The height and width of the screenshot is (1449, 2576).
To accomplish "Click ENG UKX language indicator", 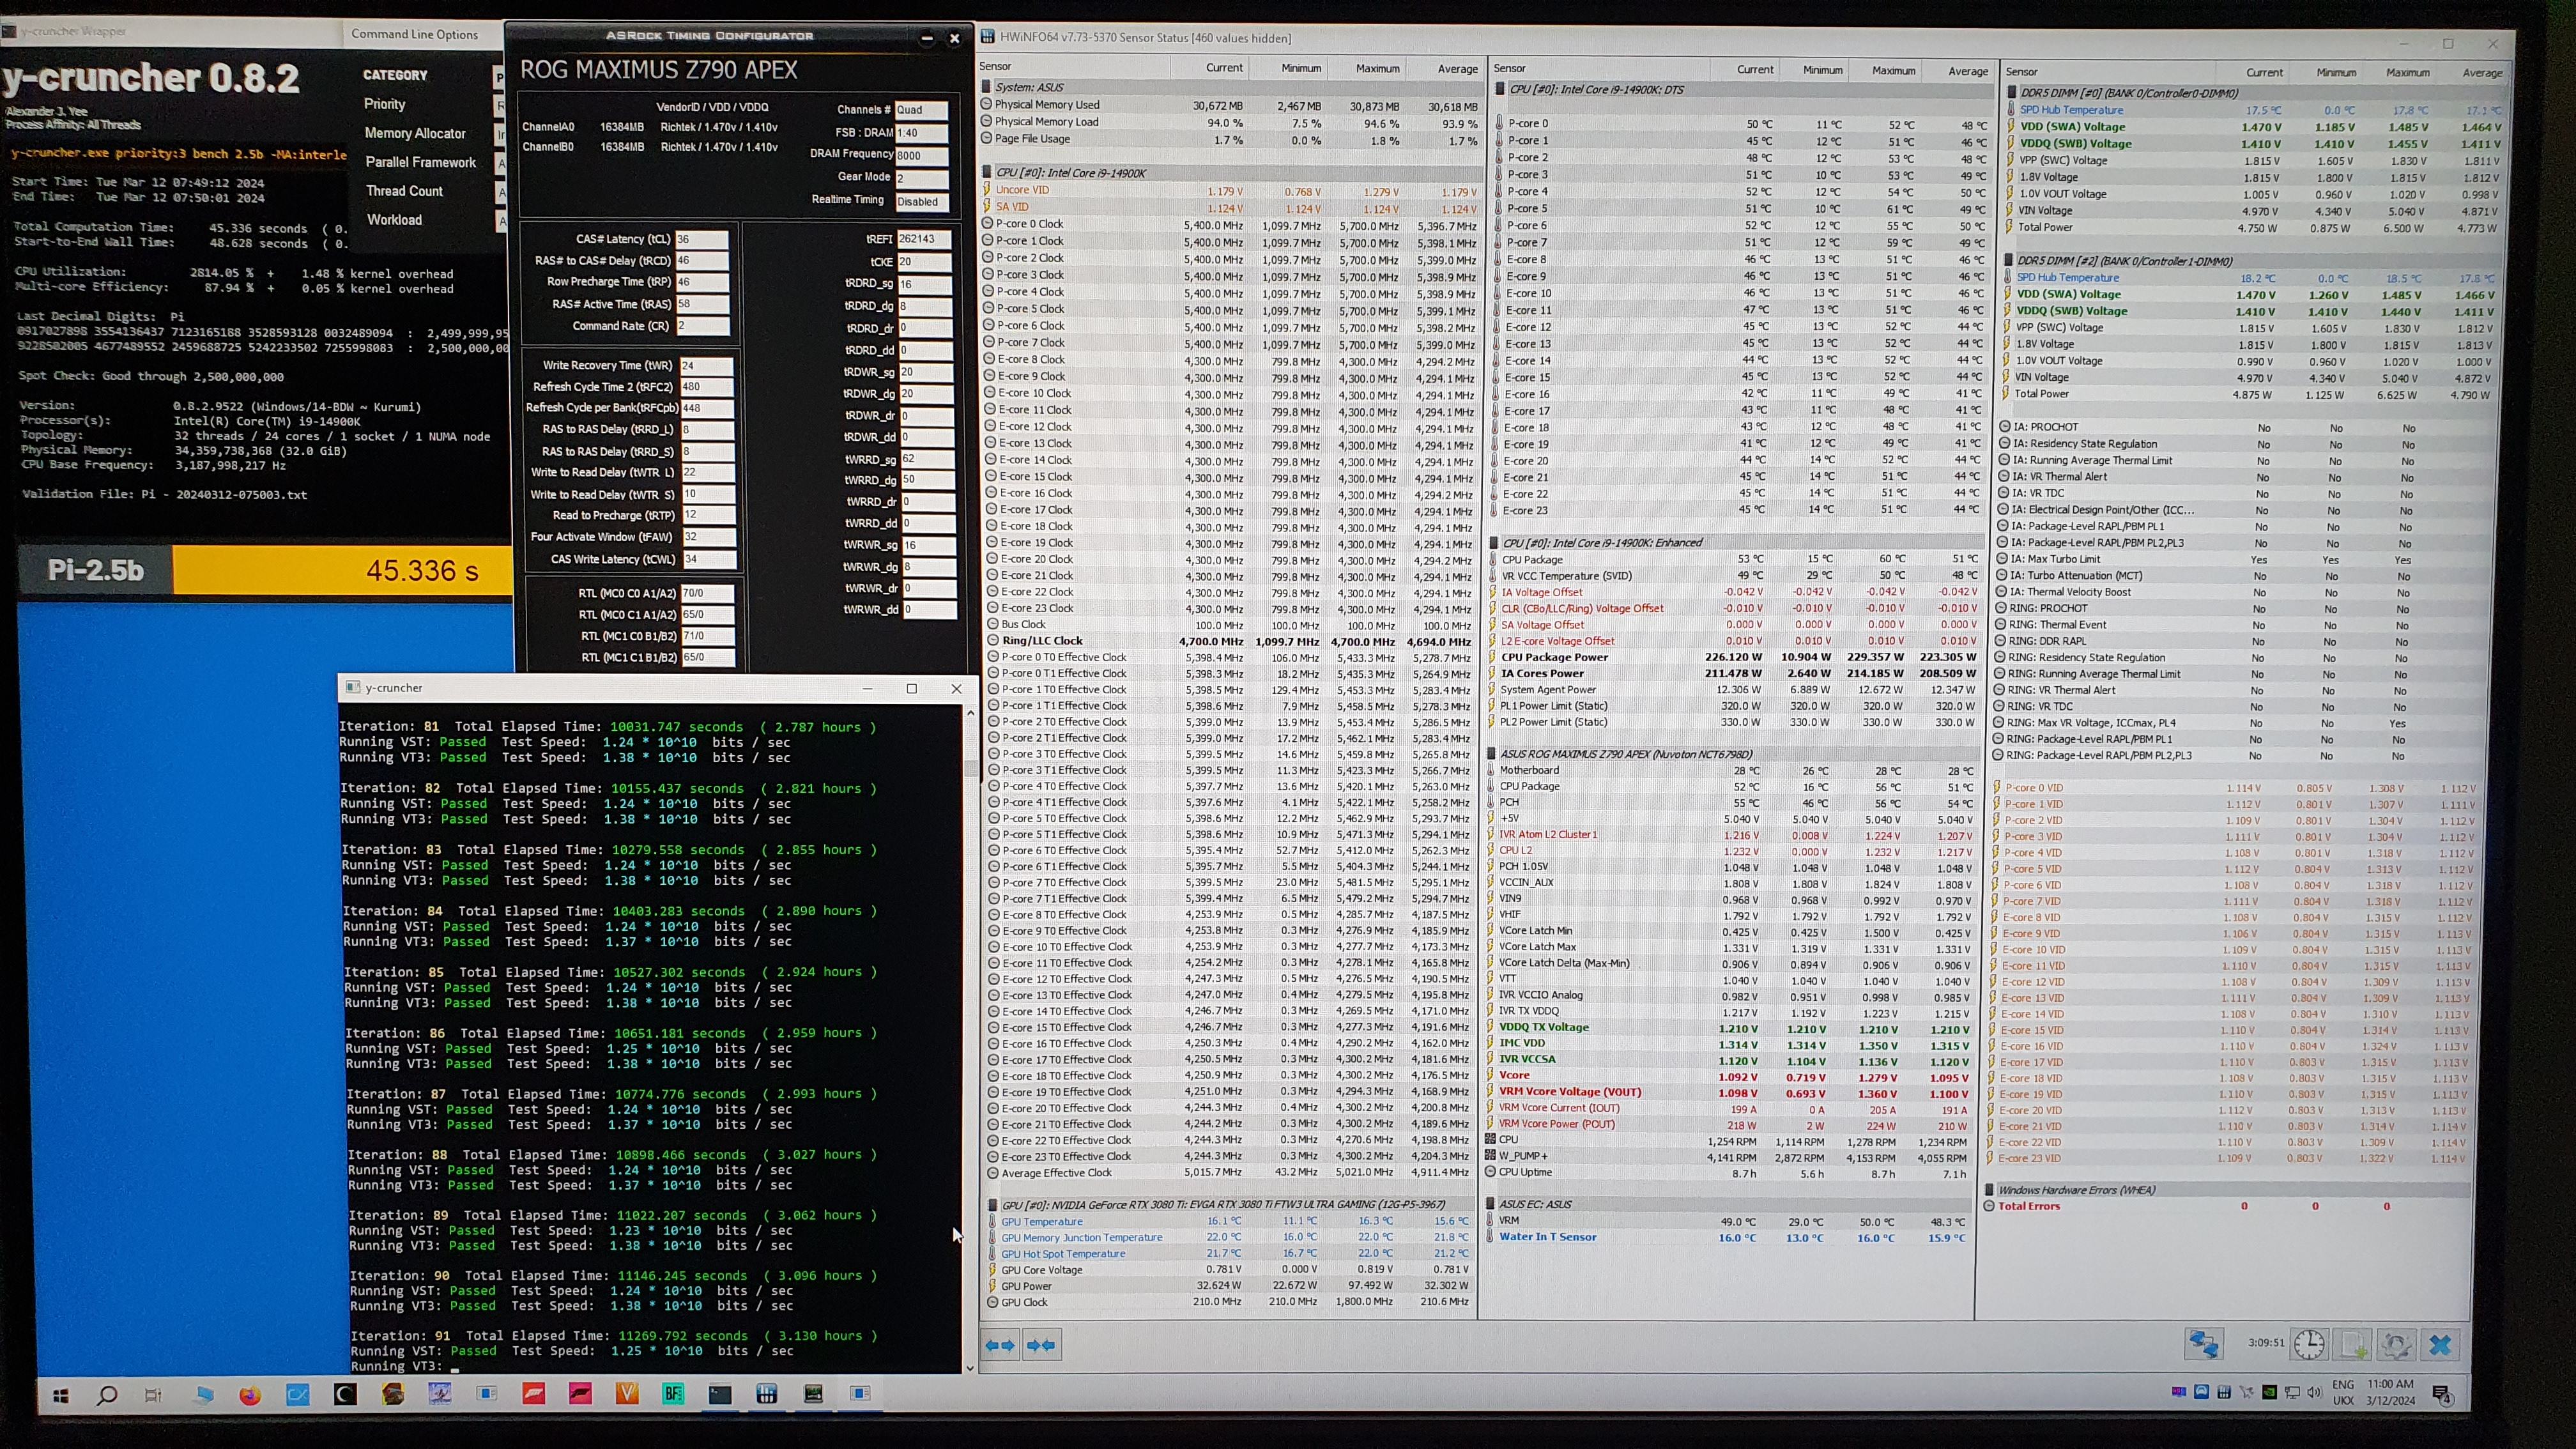I will coord(2343,1392).
